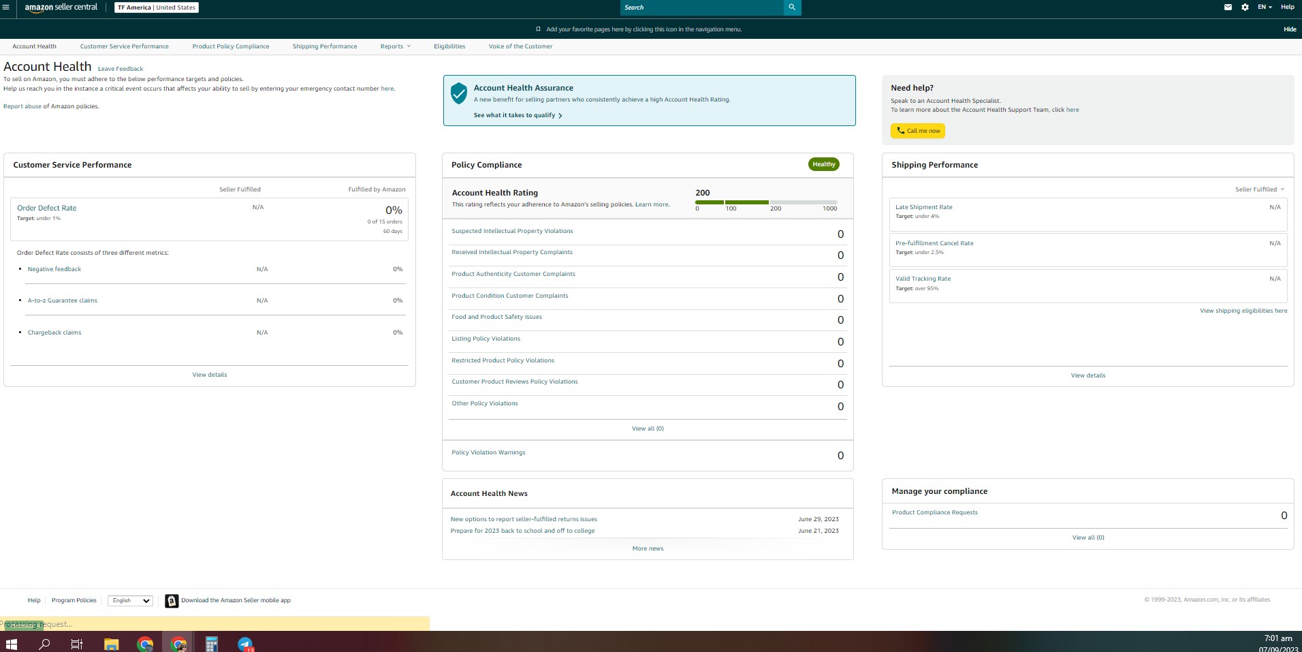This screenshot has height=652, width=1302.
Task: Click the Account Health Rating progress bar
Action: (766, 202)
